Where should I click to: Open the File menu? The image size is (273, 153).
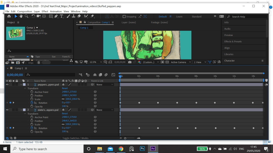pos(7,11)
